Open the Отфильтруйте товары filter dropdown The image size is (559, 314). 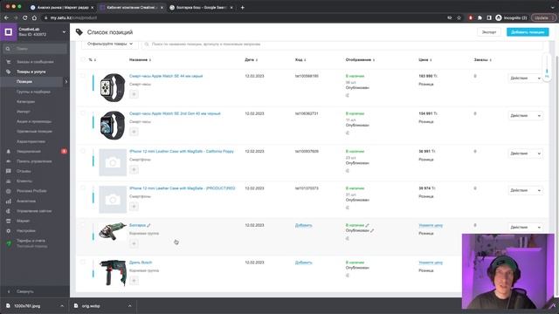[x=110, y=44]
